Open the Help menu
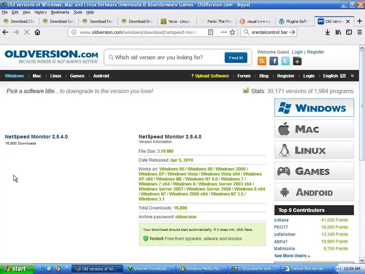Viewport: 365px width, 274px height. tap(90, 12)
